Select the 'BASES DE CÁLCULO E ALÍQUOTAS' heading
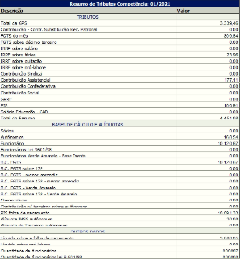Image resolution: width=240 pixels, height=259 pixels. click(x=87, y=125)
